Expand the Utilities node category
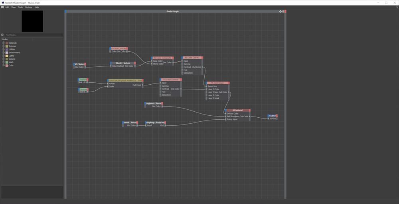The width and height of the screenshot is (399, 204). pyautogui.click(x=4, y=49)
